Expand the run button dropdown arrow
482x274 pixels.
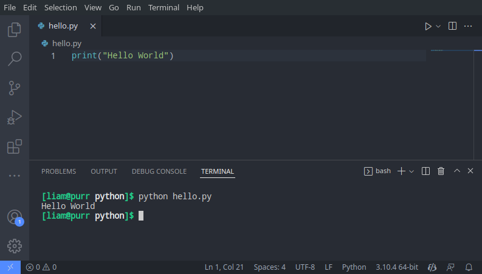tap(438, 26)
